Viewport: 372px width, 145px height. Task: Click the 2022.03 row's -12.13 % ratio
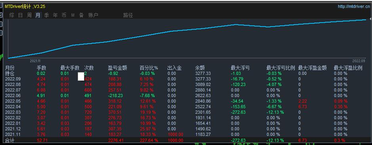(x=275, y=112)
